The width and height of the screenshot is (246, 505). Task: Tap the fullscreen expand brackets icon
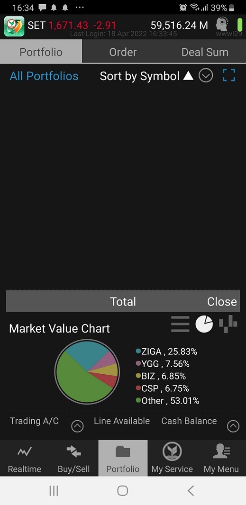coord(229,75)
